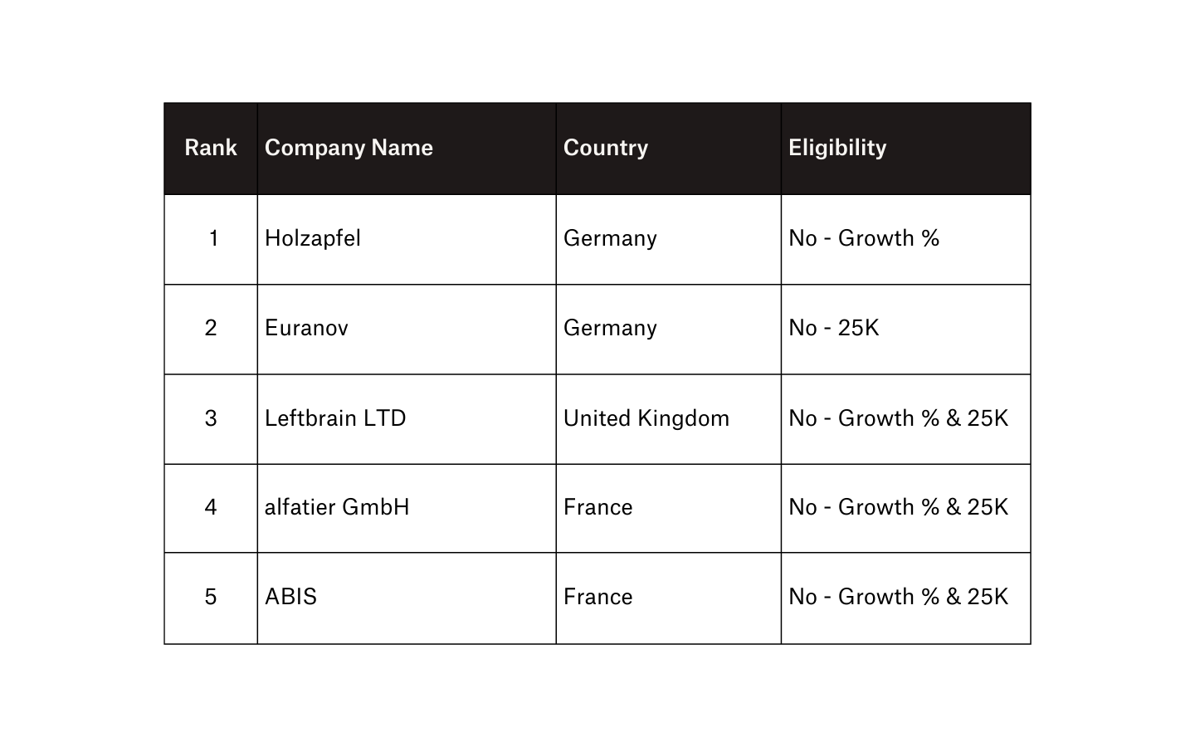Select the "No - 25K" eligibility cell
Screen dimensions: 1195x747
(x=833, y=328)
